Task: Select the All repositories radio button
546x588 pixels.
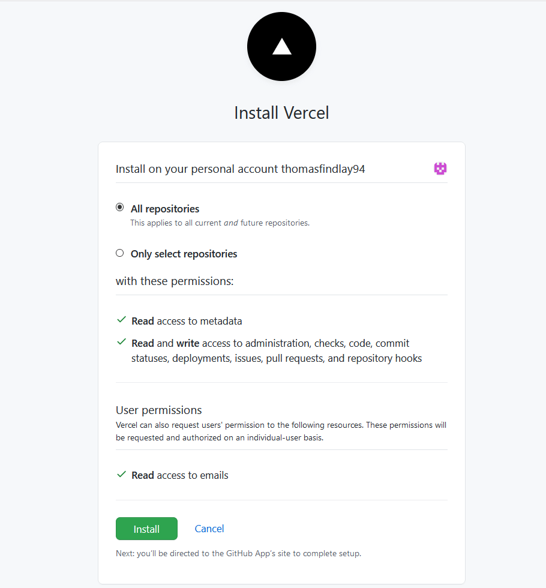Action: (119, 208)
